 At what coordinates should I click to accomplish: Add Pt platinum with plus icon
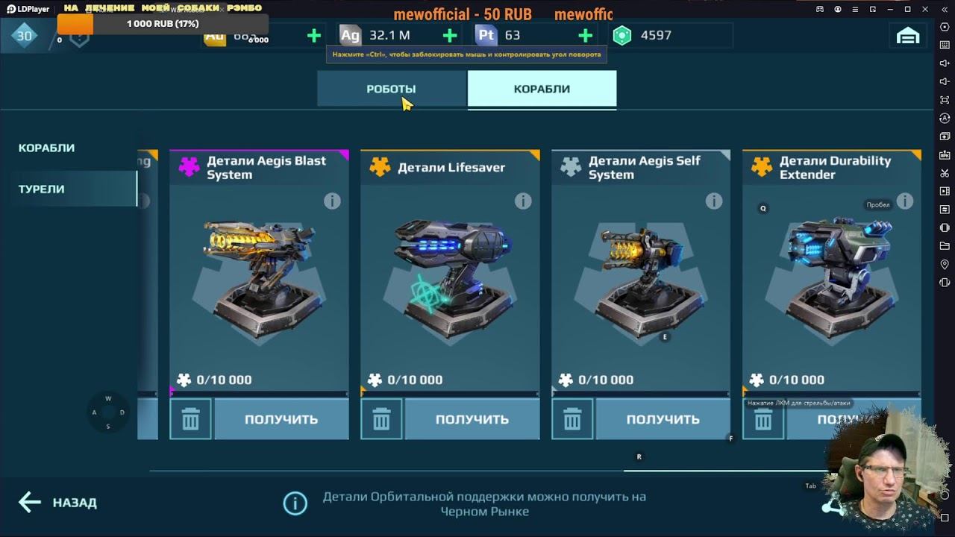[586, 35]
